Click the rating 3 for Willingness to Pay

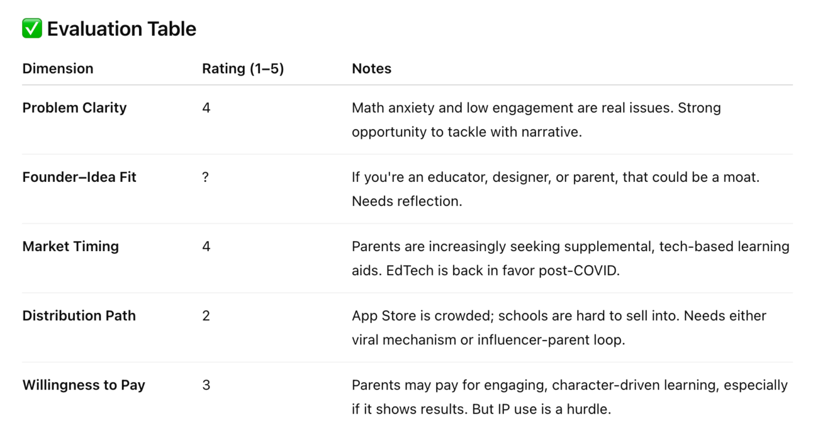tap(206, 385)
